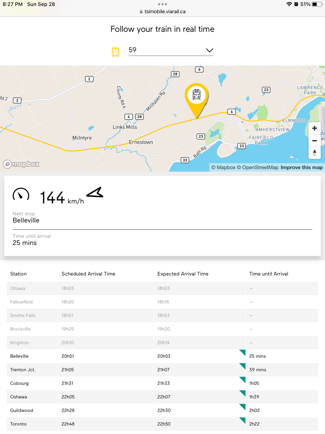Tap the green corner marker in Belleville row
The image size is (325, 434).
[x=242, y=352]
